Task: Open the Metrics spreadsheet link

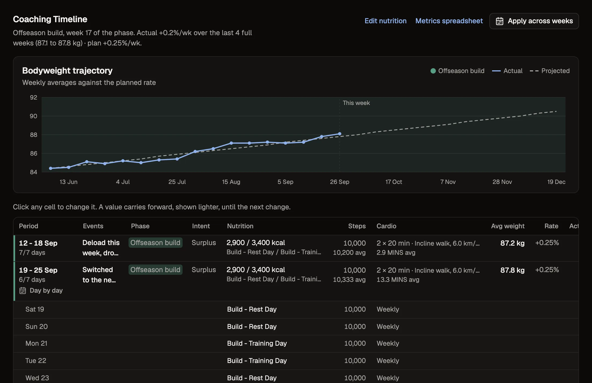Action: pyautogui.click(x=449, y=21)
